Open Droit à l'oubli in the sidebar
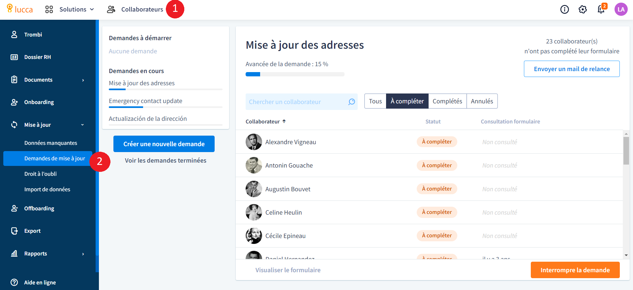 [41, 174]
